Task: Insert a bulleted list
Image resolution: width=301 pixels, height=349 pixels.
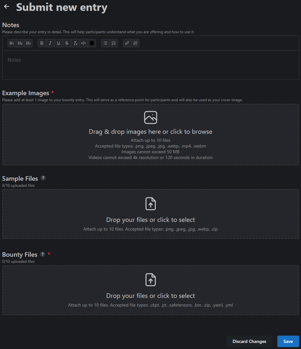Action: [x=105, y=43]
